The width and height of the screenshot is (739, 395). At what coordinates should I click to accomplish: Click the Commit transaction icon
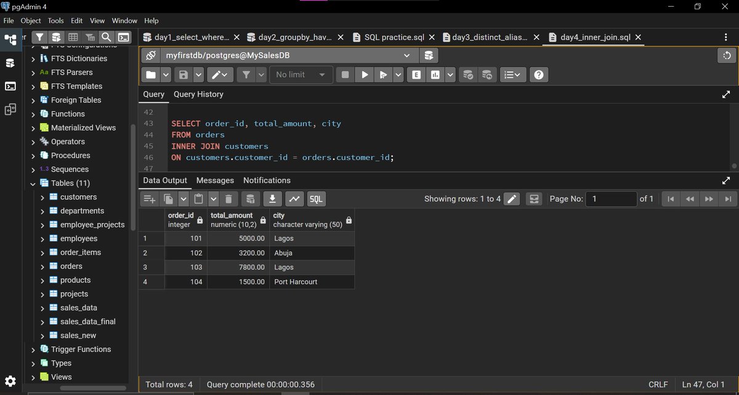pyautogui.click(x=469, y=74)
